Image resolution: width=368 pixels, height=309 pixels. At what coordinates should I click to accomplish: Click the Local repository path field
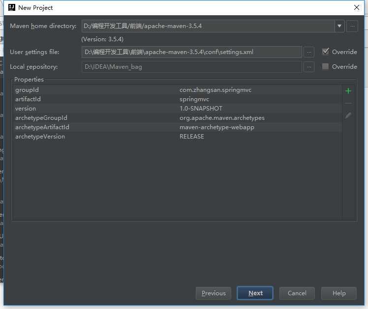point(192,67)
